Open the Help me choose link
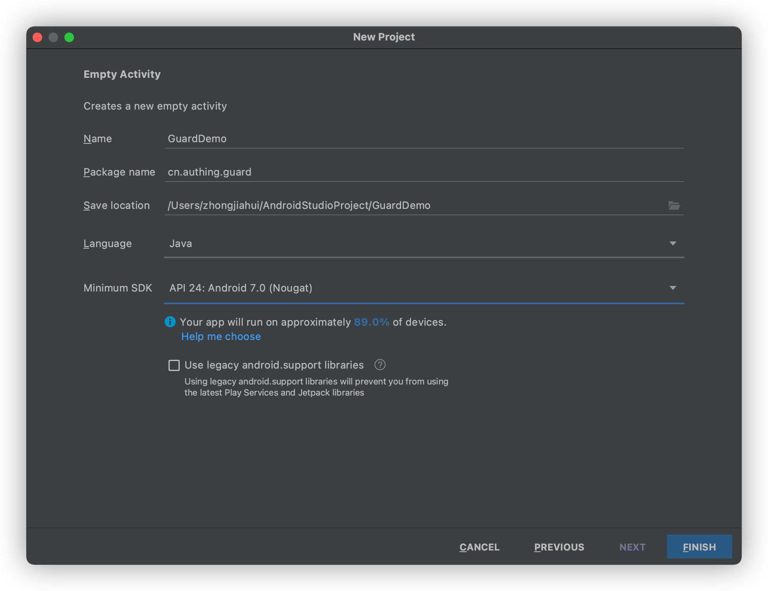768x591 pixels. [x=221, y=336]
